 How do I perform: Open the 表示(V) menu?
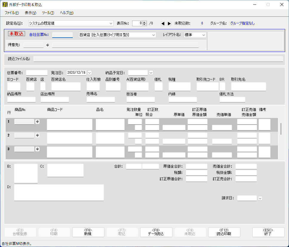coord(30,13)
